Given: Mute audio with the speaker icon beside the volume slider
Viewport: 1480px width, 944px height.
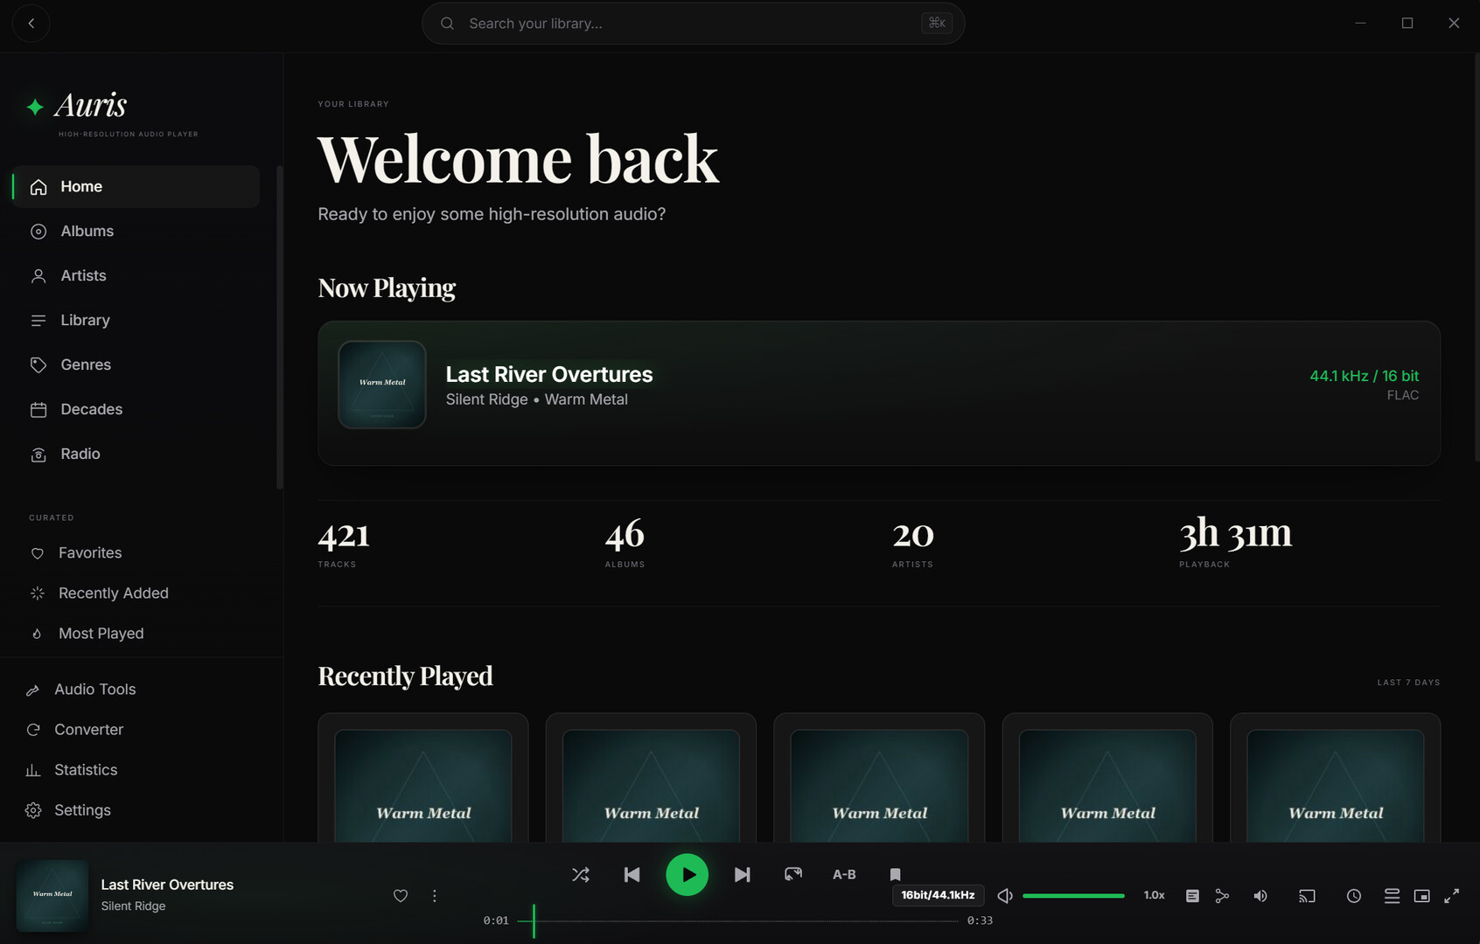Looking at the screenshot, I should [1005, 896].
